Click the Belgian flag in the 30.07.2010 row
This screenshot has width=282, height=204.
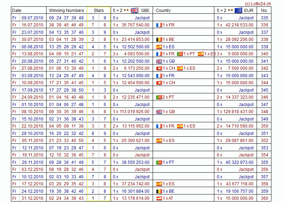tap(159, 39)
